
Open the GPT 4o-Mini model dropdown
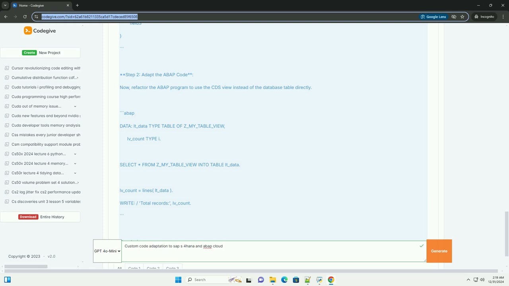click(107, 251)
